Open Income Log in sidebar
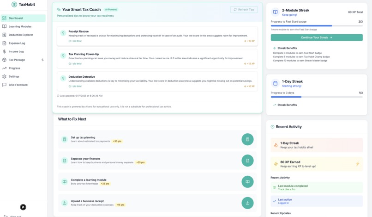The image size is (372, 217). coord(23,51)
